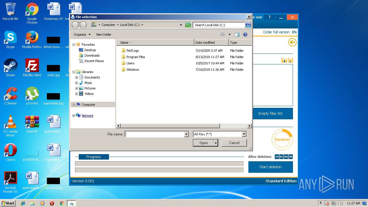
Task: Open Opera desktop shortcut
Action: pyautogui.click(x=10, y=152)
